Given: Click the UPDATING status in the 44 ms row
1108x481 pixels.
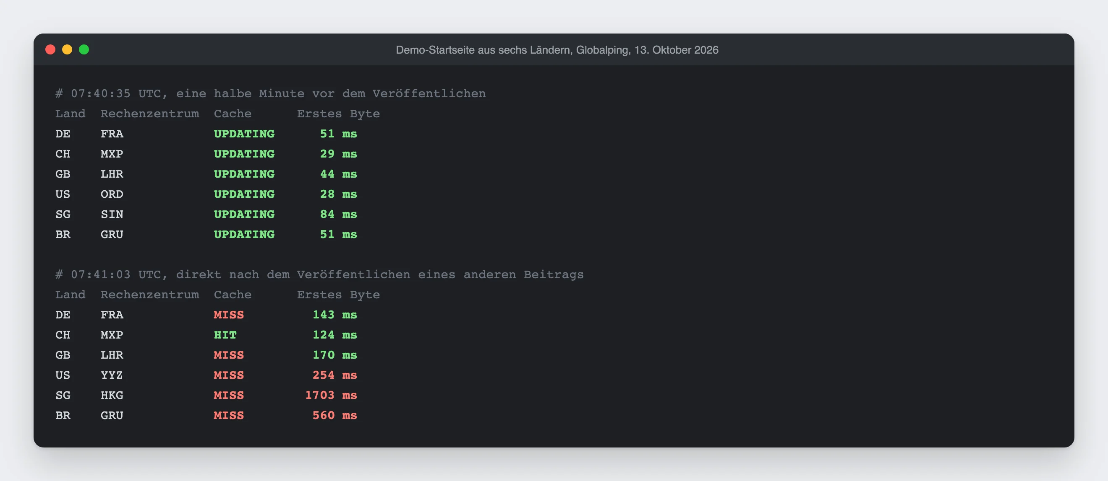Looking at the screenshot, I should pyautogui.click(x=244, y=174).
